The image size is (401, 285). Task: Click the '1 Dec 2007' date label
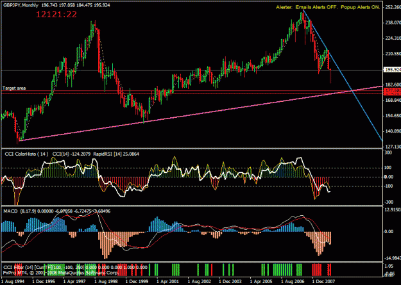[323, 281]
